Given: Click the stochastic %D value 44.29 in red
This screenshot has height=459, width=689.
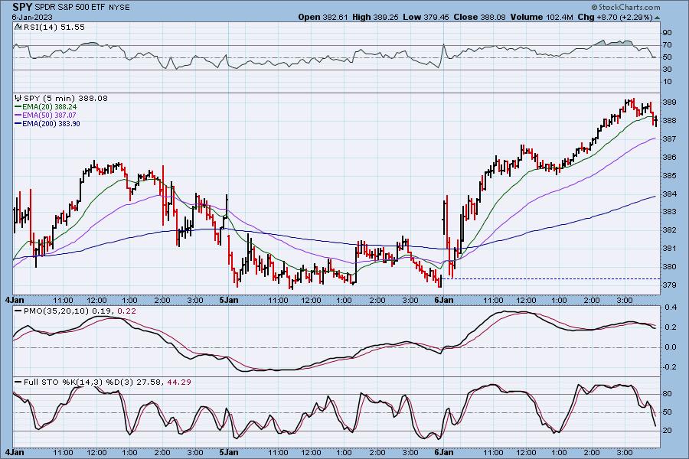Looking at the screenshot, I should 179,382.
